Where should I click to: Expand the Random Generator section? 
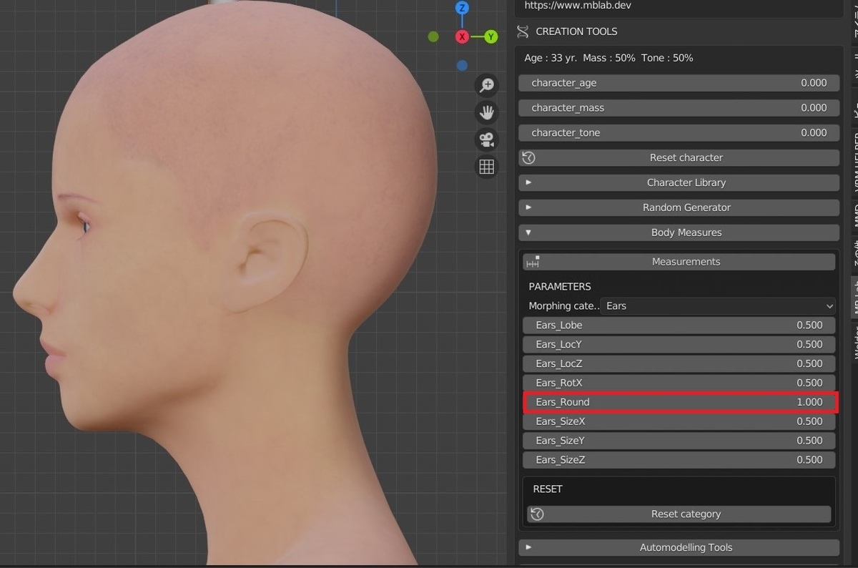pos(679,207)
